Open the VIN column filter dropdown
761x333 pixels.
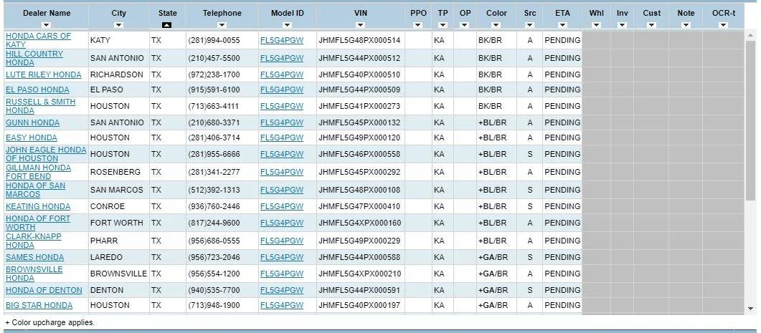pos(361,25)
